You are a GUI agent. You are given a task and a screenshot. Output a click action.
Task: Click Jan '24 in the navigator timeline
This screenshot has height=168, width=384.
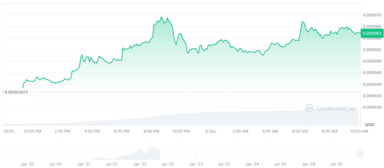(x=252, y=164)
